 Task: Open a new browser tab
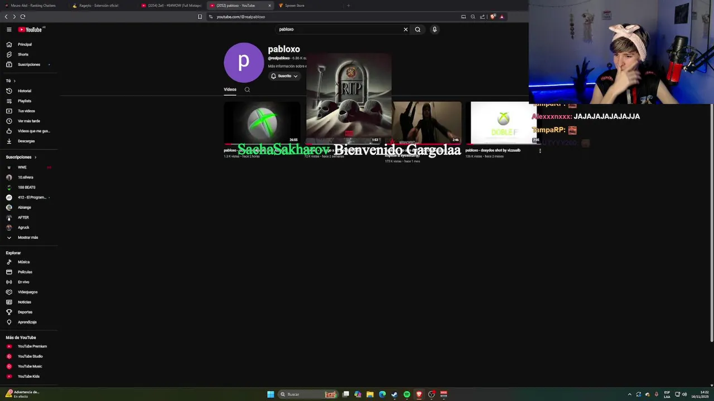[x=349, y=6]
